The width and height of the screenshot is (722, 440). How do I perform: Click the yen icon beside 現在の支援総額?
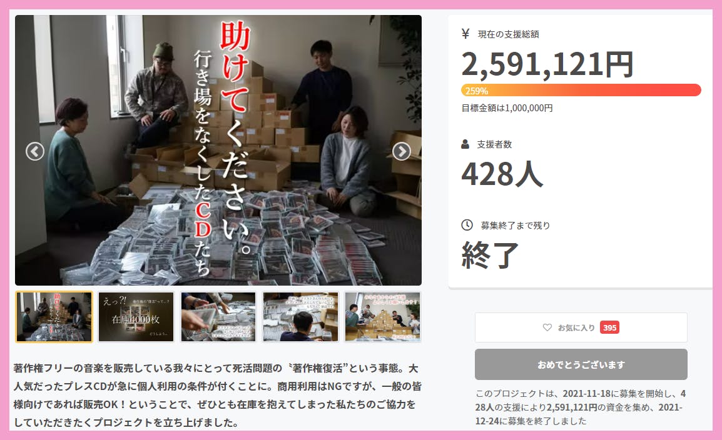click(465, 34)
